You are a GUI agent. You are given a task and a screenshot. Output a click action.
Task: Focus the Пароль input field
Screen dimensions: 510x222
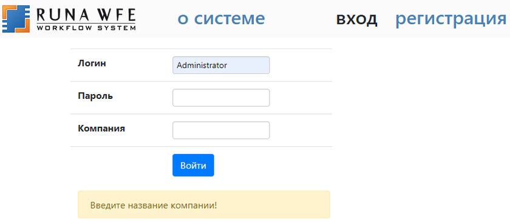(x=221, y=98)
